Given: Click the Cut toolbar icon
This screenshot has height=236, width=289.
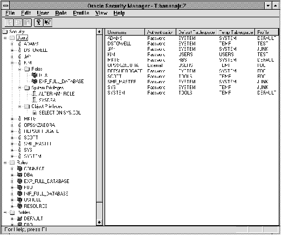Looking at the screenshot, I should (9, 23).
